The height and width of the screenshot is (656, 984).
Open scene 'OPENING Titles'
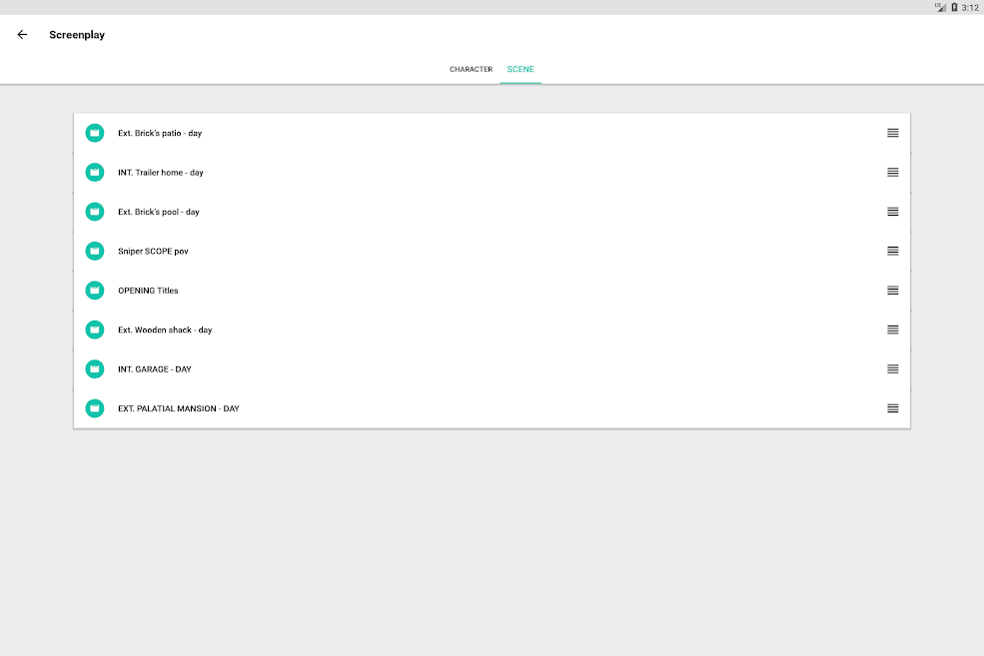492,291
